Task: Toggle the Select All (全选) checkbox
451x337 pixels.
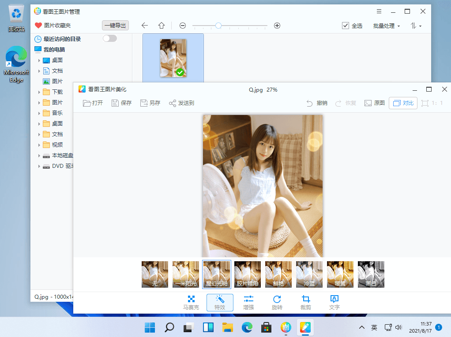Action: (346, 26)
